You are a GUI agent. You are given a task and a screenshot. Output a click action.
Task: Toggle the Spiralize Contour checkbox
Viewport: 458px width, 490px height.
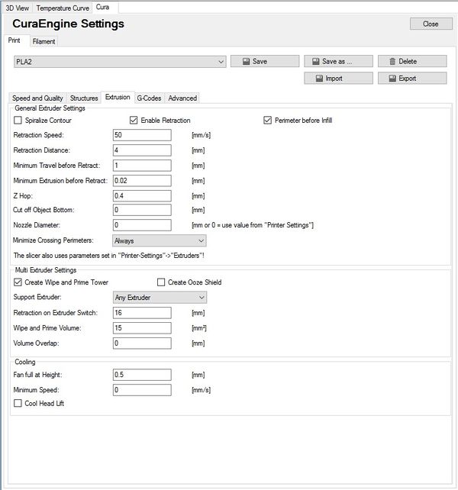click(18, 121)
